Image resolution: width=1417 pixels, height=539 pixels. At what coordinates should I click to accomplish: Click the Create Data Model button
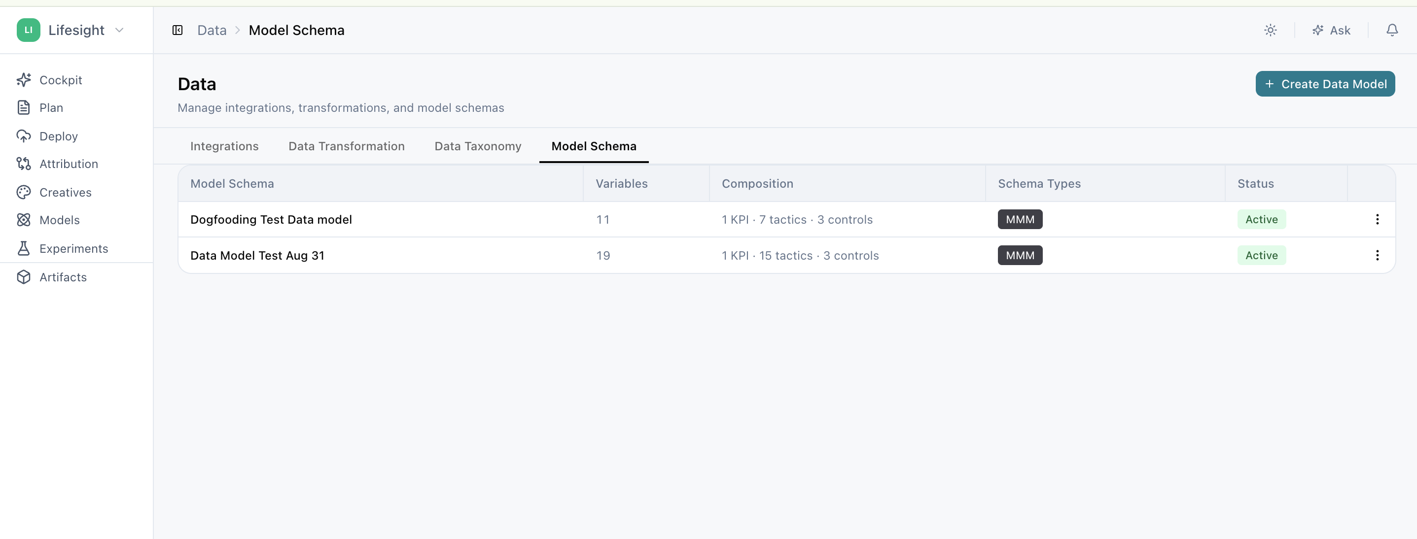(1325, 84)
